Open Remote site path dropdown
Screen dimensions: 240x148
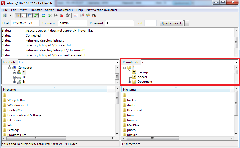tap(236, 62)
